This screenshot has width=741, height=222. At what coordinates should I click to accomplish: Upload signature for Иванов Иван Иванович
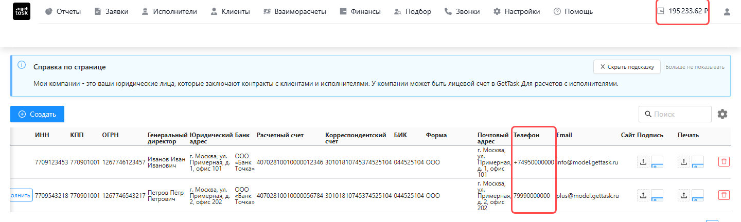pos(643,162)
